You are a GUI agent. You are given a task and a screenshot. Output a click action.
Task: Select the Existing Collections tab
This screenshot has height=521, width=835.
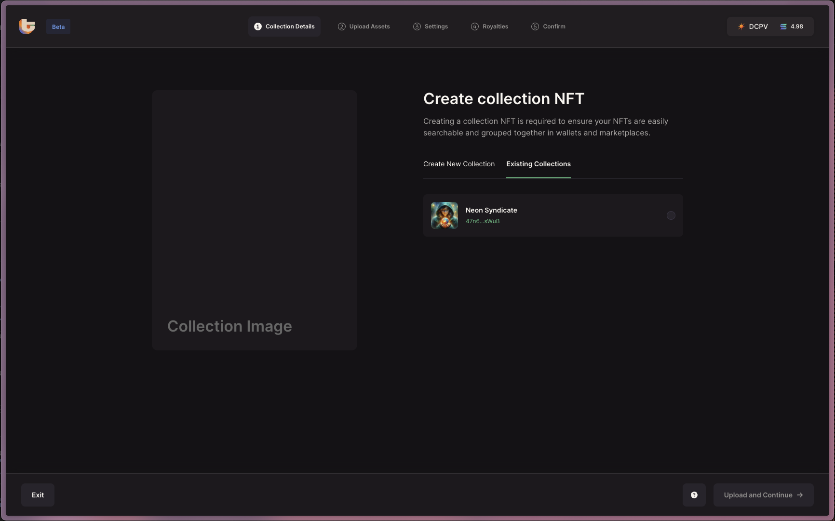538,164
